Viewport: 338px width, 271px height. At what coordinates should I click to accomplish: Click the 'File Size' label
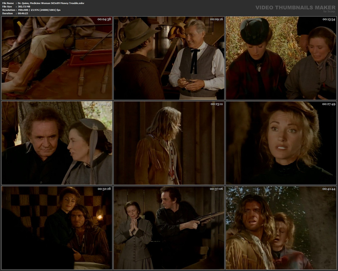(x=7, y=7)
